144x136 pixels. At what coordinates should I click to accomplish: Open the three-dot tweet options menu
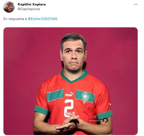[x=136, y=4]
